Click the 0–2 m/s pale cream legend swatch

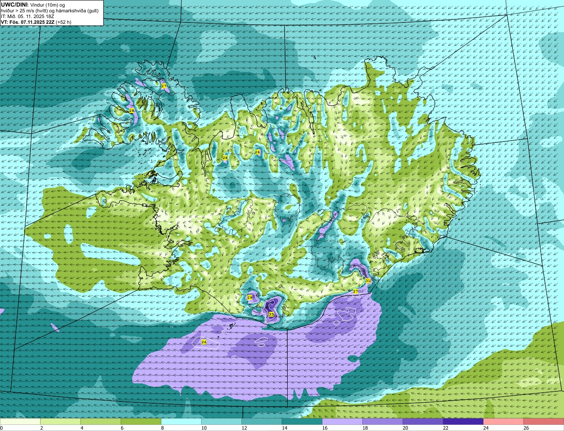point(20,422)
